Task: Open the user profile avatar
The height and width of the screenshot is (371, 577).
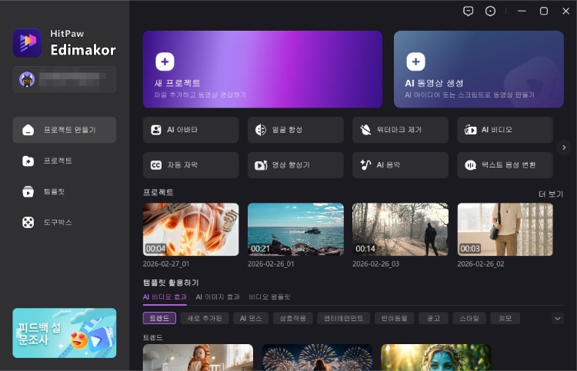Action: 27,79
